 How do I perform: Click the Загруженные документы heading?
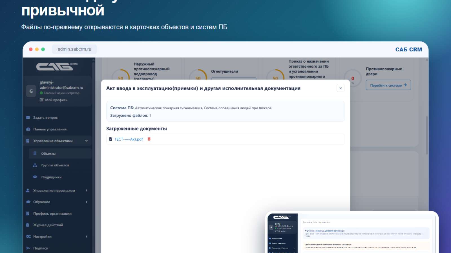[x=136, y=128]
